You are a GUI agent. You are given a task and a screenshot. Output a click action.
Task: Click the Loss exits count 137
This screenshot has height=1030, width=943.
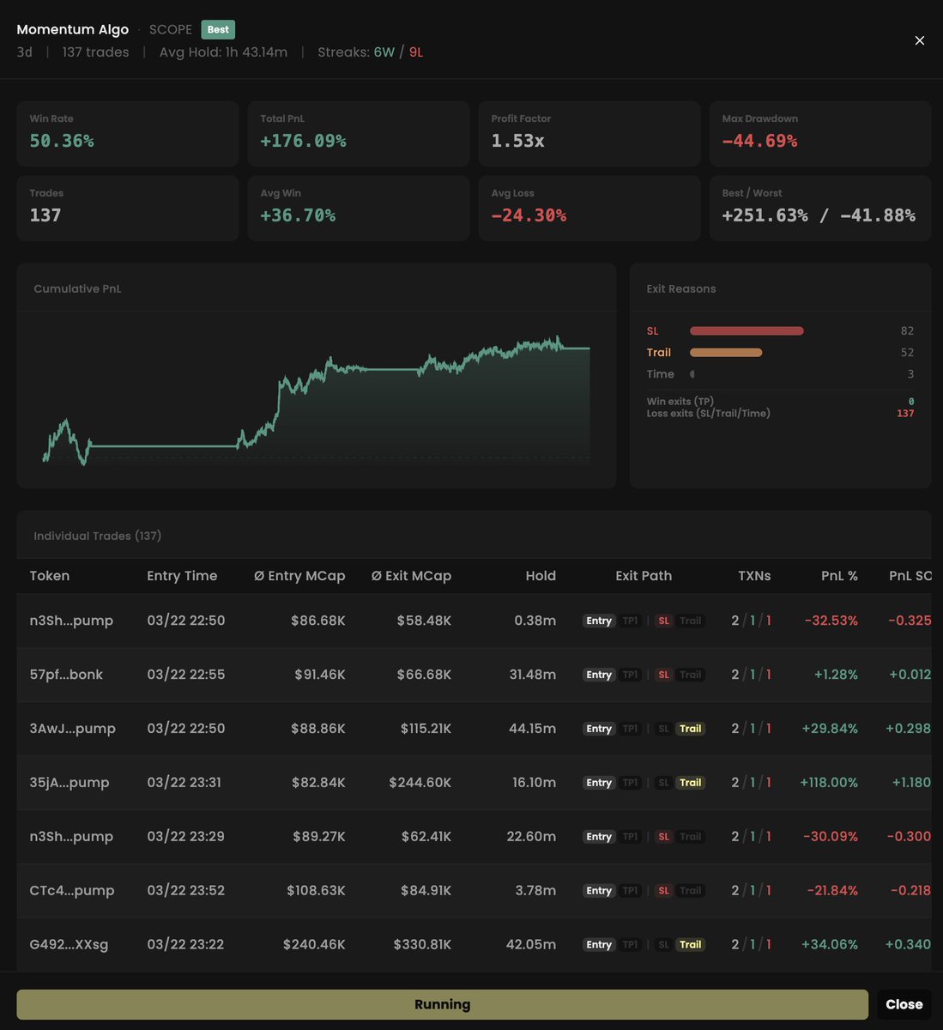coord(905,414)
